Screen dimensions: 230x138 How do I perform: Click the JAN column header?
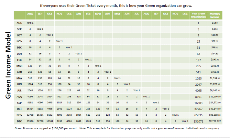(79, 14)
